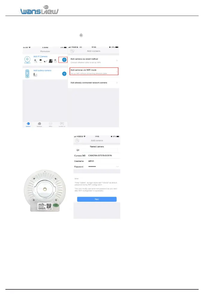The image size is (204, 299).
Task: Click the camera name field showing Q1
Action: coord(97,150)
